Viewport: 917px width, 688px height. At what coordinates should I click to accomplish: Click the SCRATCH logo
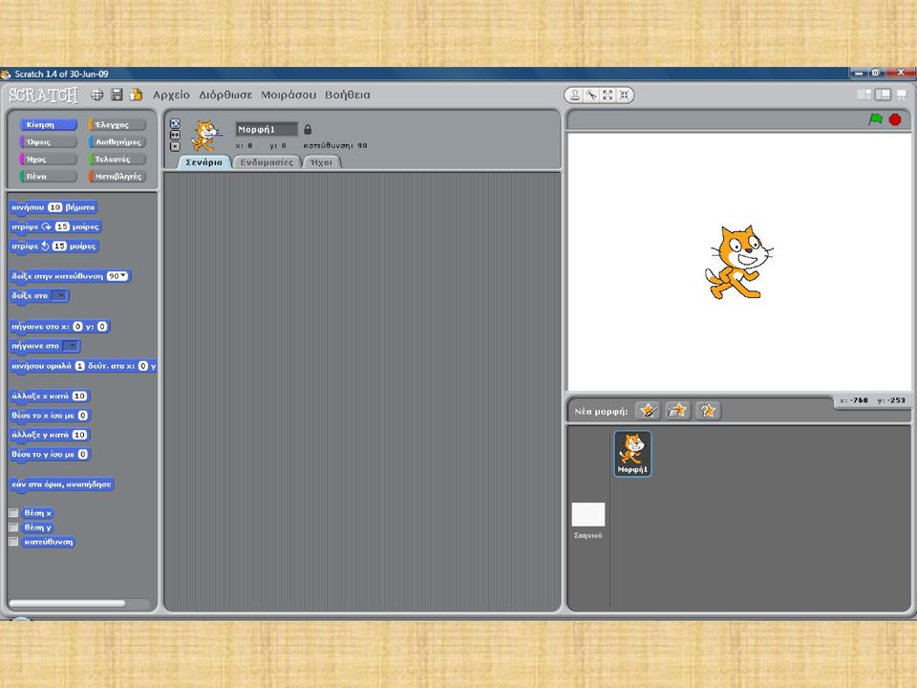coord(43,95)
